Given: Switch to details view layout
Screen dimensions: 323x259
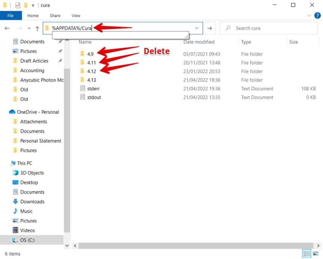Looking at the screenshot, I should coord(306,253).
